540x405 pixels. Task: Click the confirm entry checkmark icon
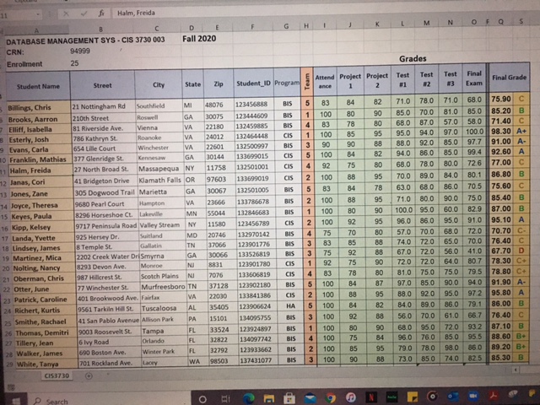coord(84,13)
